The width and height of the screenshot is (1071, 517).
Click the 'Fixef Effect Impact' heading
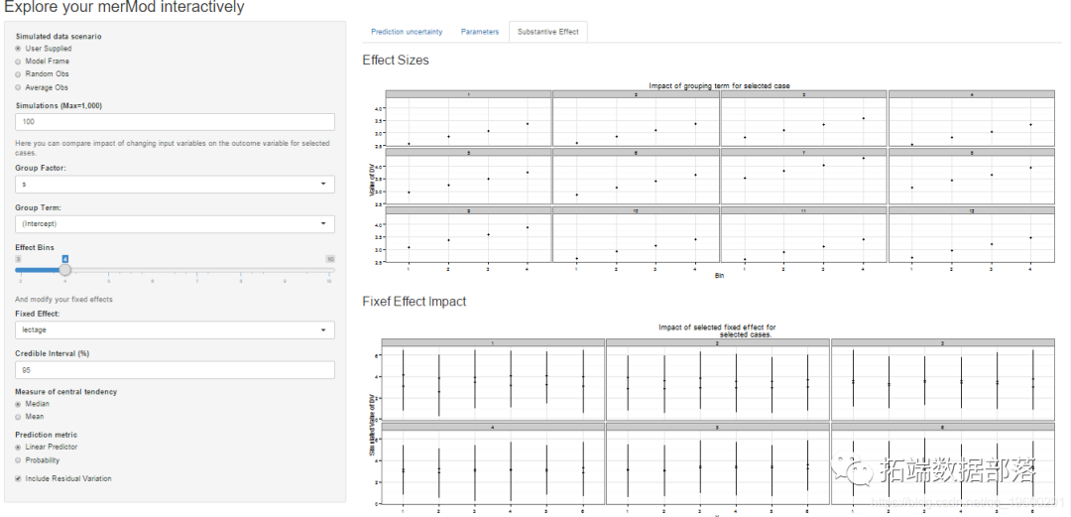pyautogui.click(x=415, y=301)
